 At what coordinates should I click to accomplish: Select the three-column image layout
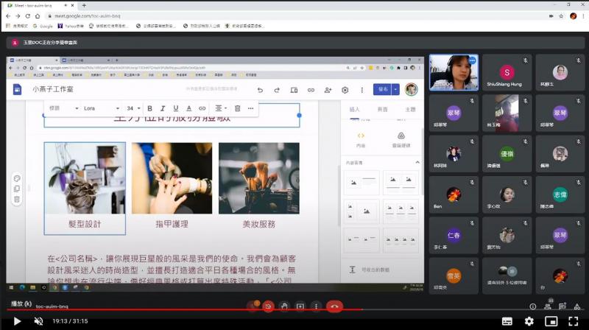(401, 212)
